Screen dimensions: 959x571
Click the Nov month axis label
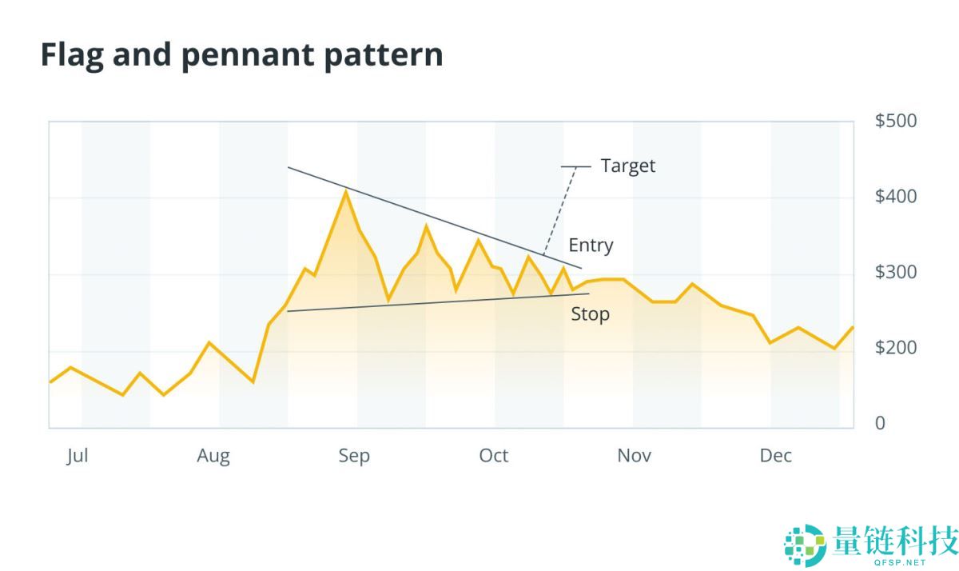[634, 456]
